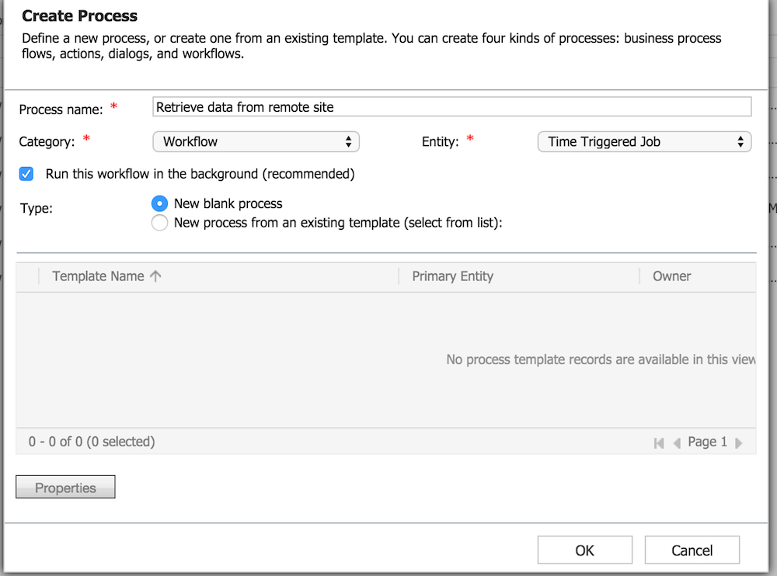
Task: Open the Entity dropdown showing Time Triggered Job
Action: [644, 141]
